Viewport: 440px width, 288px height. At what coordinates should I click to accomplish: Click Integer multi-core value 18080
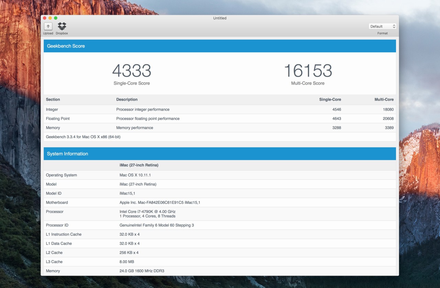(x=388, y=110)
